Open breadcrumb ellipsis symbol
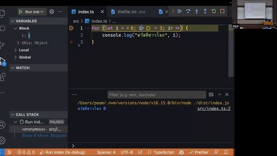 pyautogui.click(x=114, y=22)
